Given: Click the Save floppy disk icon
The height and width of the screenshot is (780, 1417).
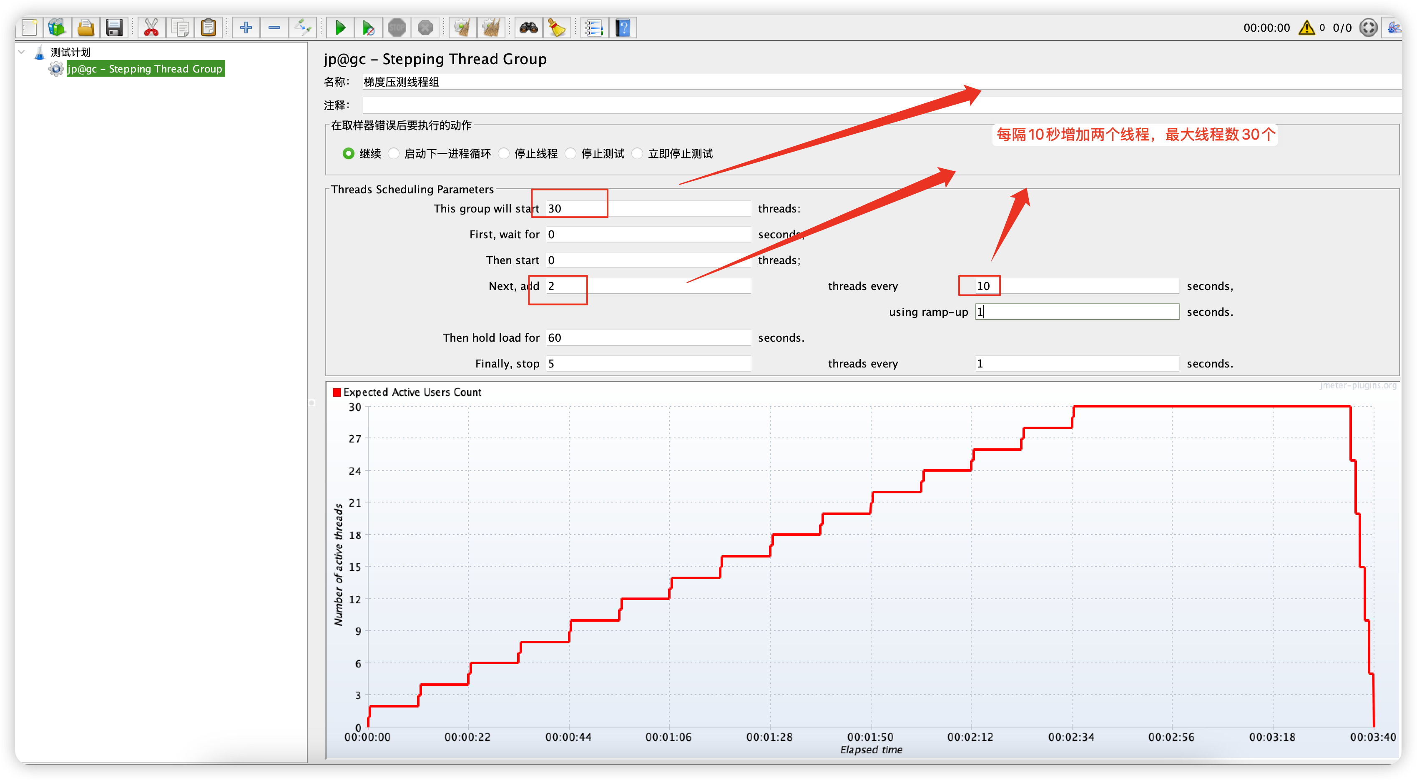Looking at the screenshot, I should click(114, 27).
